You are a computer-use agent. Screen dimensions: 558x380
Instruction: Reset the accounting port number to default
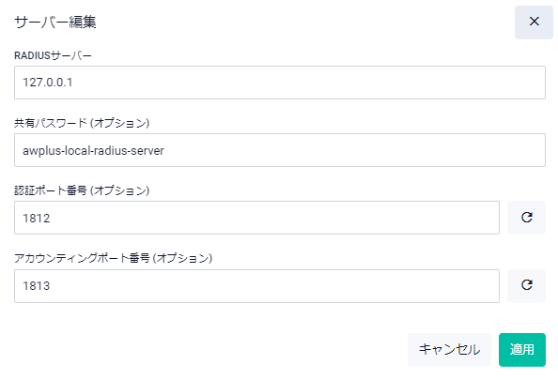tap(526, 285)
